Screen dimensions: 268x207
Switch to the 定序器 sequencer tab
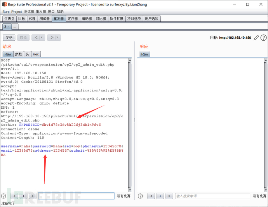(x=73, y=19)
